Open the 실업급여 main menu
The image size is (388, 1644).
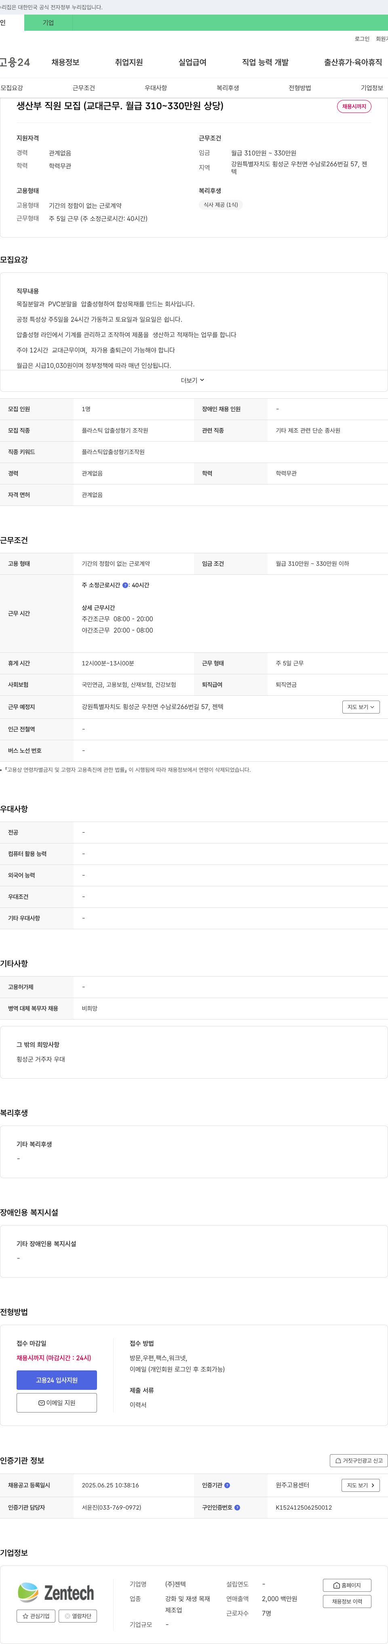[192, 62]
